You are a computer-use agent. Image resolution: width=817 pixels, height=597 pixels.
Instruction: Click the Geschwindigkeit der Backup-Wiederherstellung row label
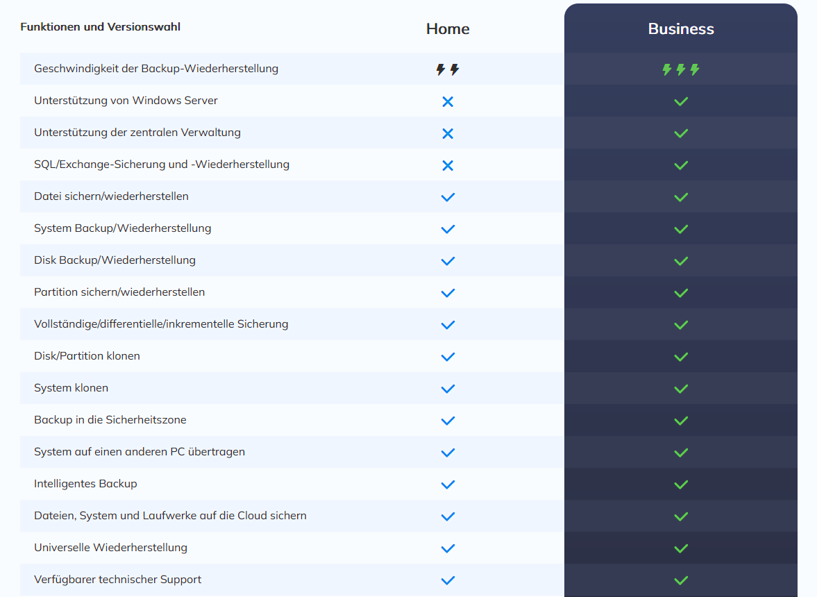pyautogui.click(x=156, y=69)
